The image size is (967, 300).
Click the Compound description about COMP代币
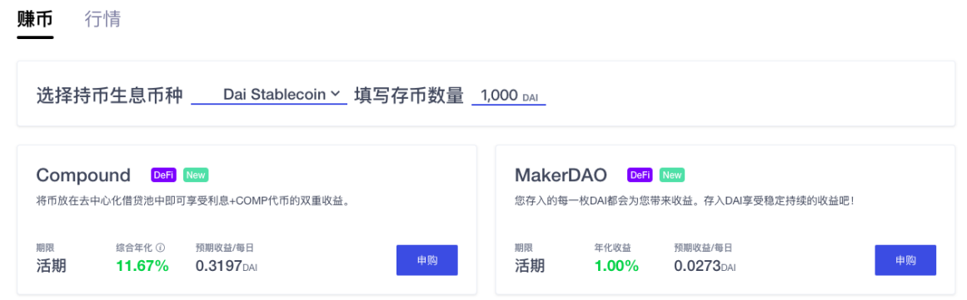pos(193,201)
